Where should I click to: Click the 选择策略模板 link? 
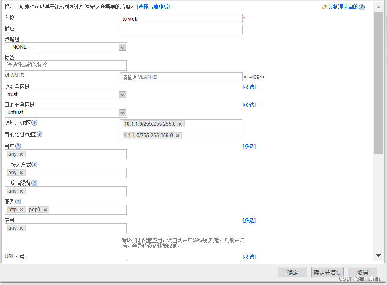pyautogui.click(x=154, y=7)
